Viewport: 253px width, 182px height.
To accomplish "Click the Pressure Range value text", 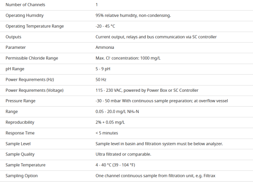I will coord(162,101).
